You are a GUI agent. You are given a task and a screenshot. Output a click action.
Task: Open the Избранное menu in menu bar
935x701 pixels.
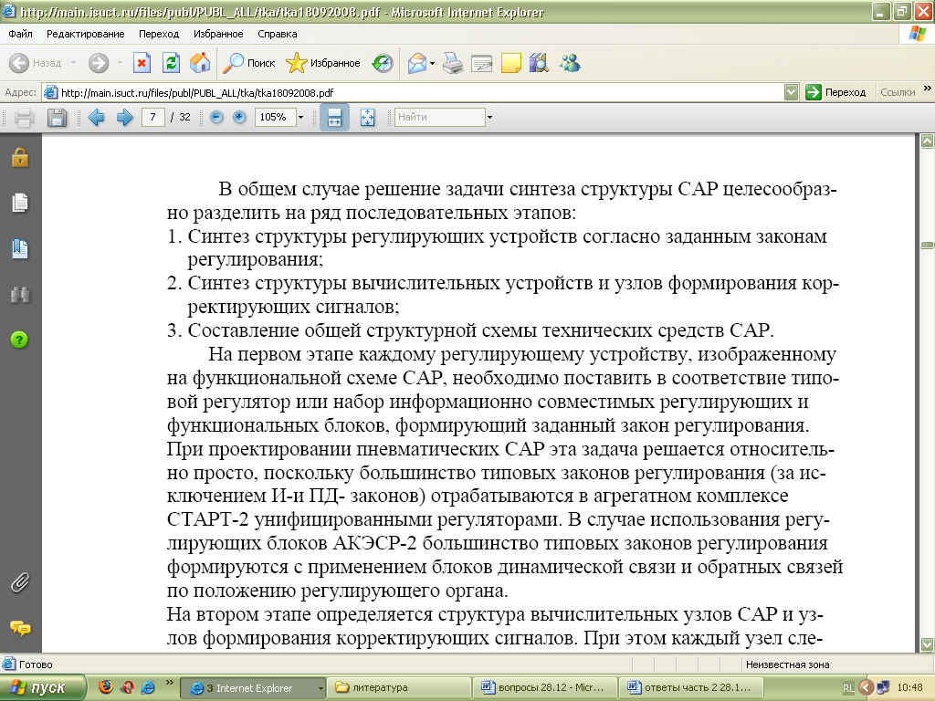[218, 34]
